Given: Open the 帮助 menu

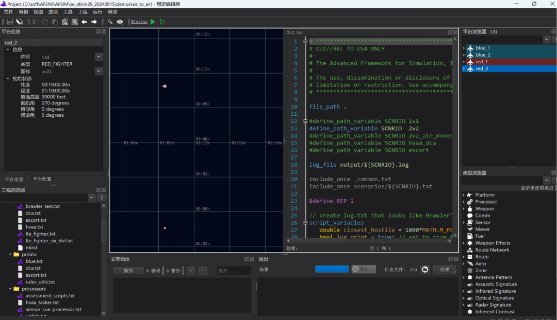Looking at the screenshot, I should 112,12.
